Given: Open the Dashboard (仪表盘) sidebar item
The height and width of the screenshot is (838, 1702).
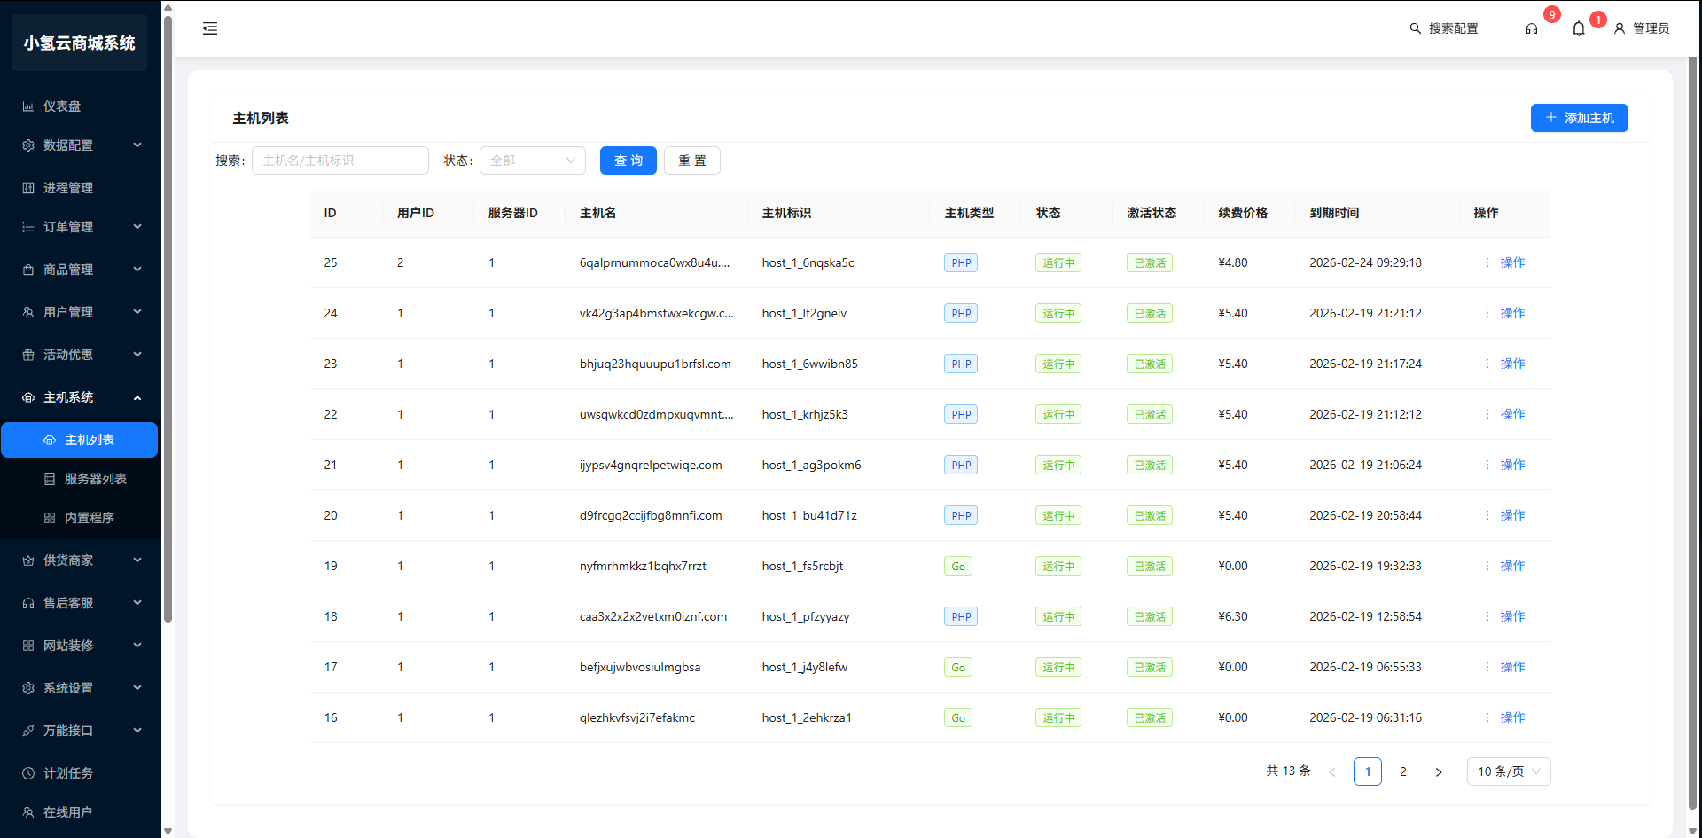Looking at the screenshot, I should [62, 106].
